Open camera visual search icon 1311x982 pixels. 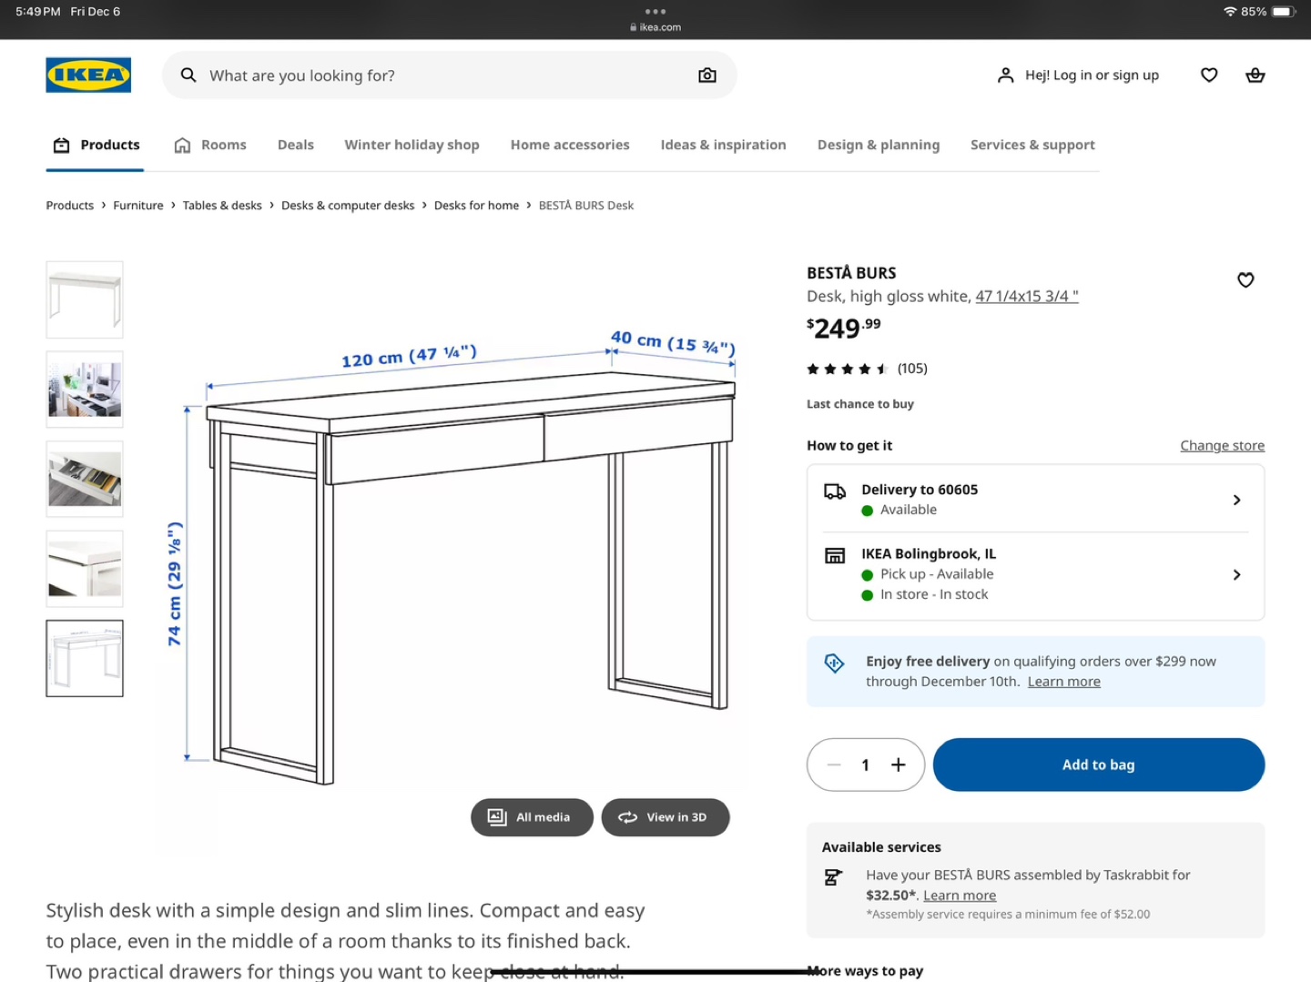tap(707, 75)
